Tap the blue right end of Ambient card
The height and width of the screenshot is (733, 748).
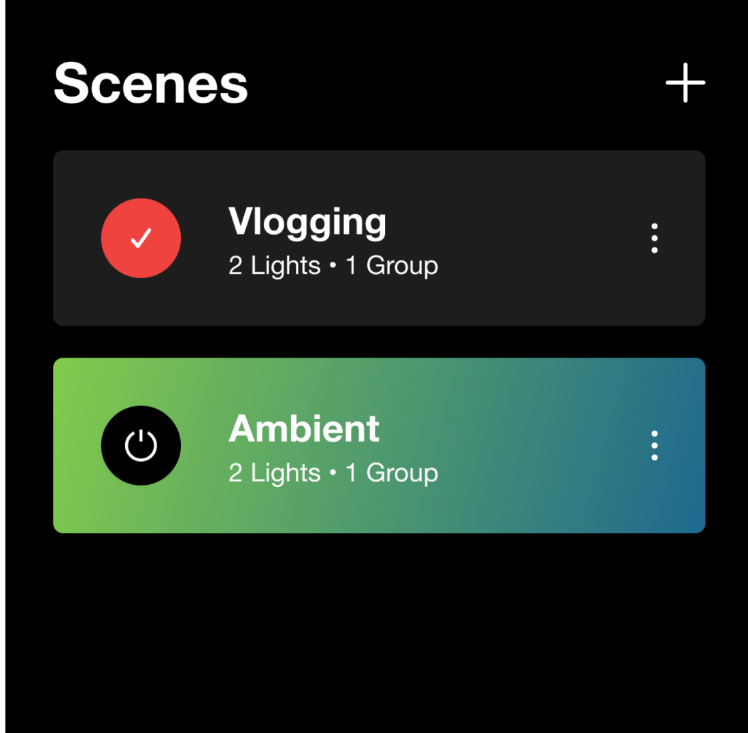coord(687,445)
